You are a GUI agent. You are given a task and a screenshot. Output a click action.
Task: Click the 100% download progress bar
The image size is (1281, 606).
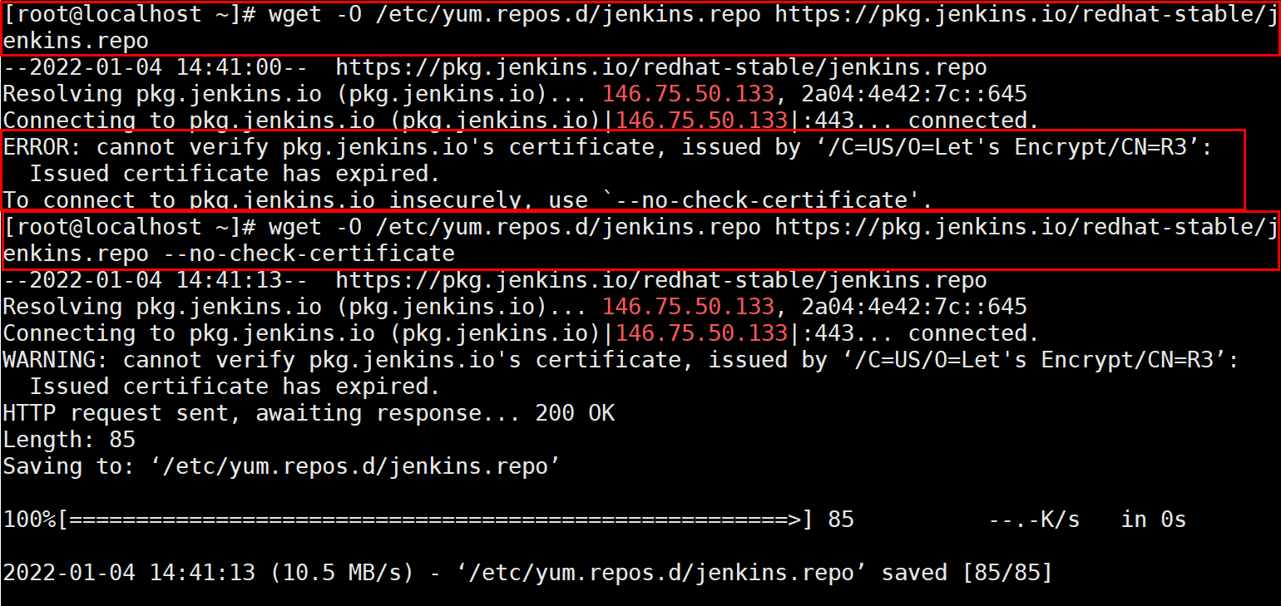tap(408, 520)
